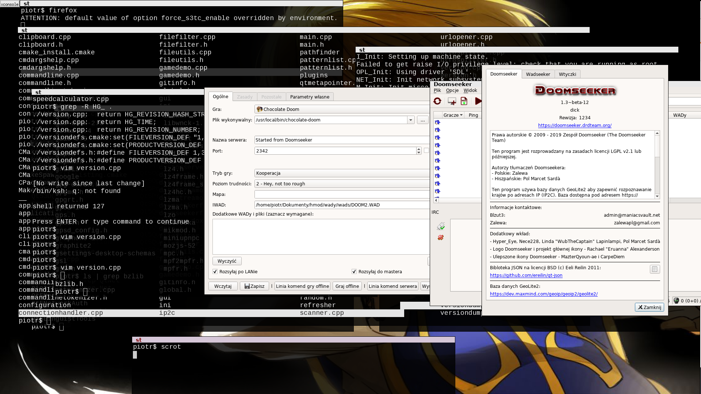The width and height of the screenshot is (701, 394).
Task: Tick the checkbox beside the Port field
Action: [426, 150]
